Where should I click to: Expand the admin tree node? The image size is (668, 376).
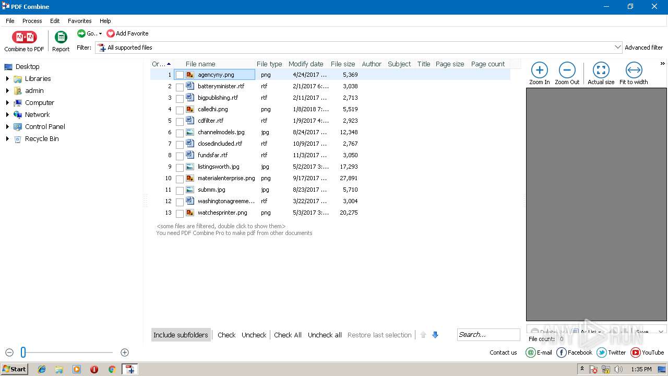pos(7,91)
